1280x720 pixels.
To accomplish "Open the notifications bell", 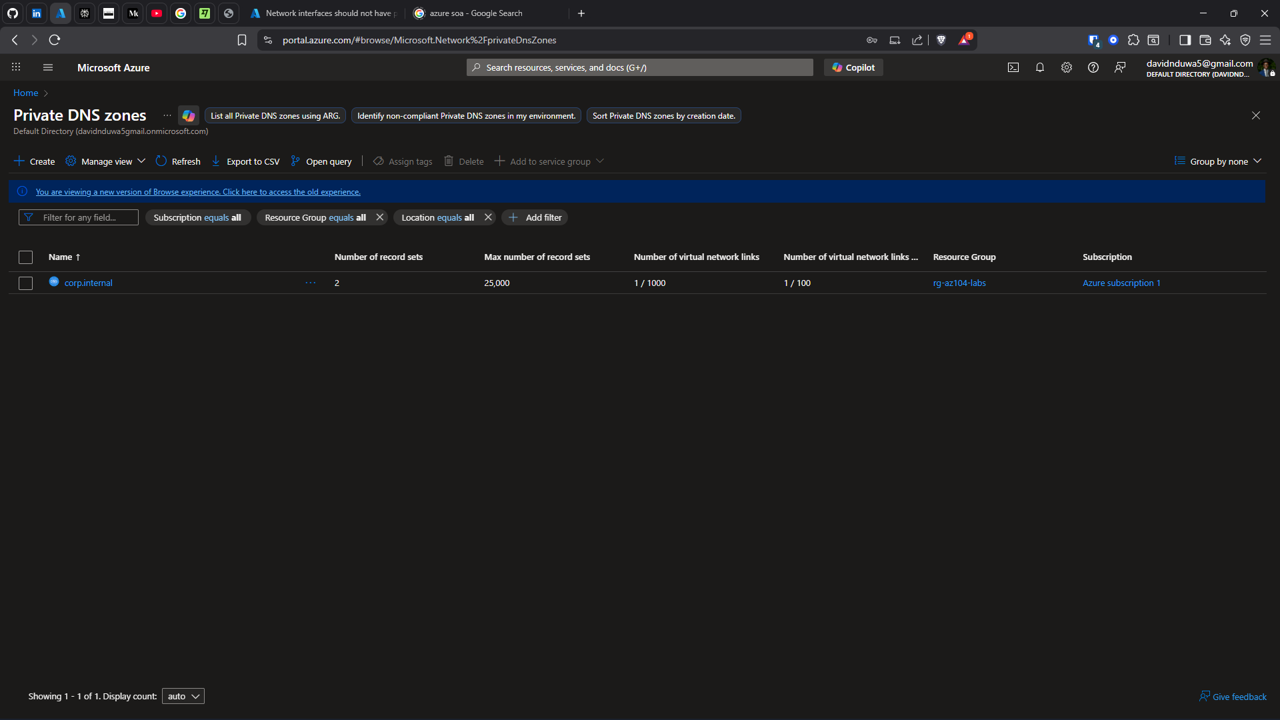I will (1040, 67).
